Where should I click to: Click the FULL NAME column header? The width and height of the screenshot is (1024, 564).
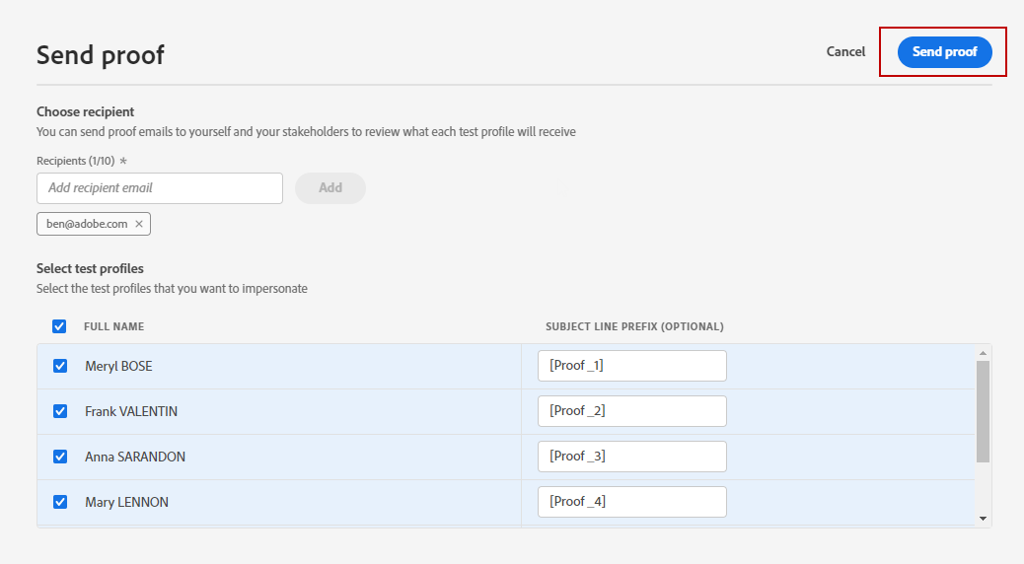click(x=114, y=326)
